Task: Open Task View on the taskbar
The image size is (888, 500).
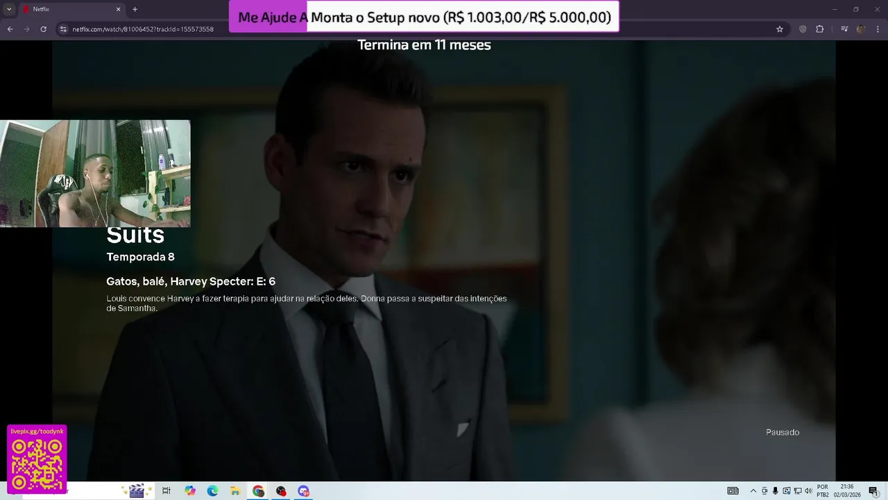Action: point(166,491)
